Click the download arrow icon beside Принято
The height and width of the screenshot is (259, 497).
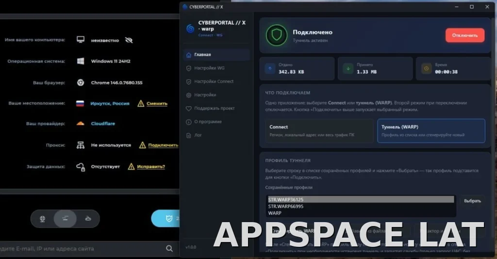pos(348,68)
